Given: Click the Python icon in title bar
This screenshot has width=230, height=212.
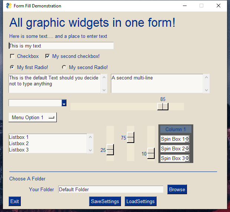Looking at the screenshot, I should (x=9, y=6).
